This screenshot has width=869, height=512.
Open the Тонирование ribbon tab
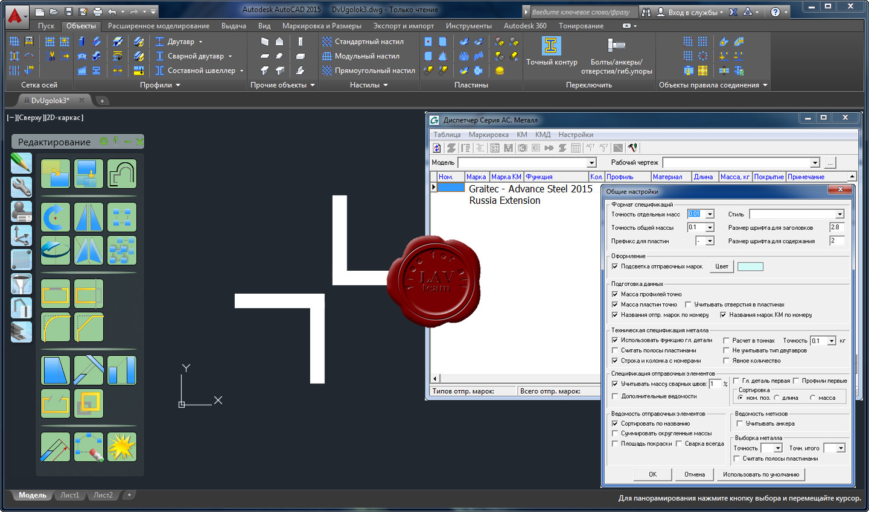581,26
